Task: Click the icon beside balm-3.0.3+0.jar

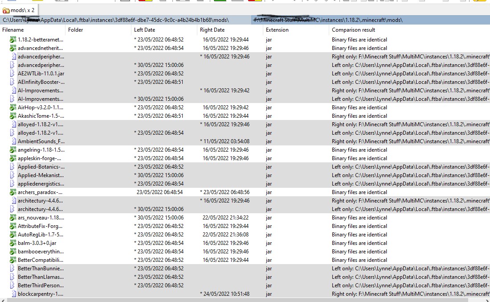Action: coord(13,243)
